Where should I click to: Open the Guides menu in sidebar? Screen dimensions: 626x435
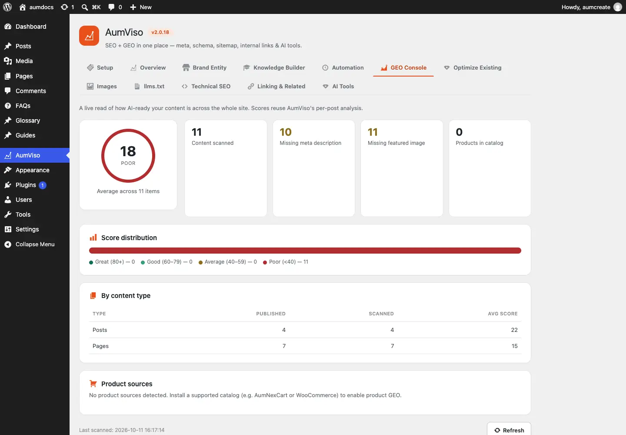(x=35, y=135)
